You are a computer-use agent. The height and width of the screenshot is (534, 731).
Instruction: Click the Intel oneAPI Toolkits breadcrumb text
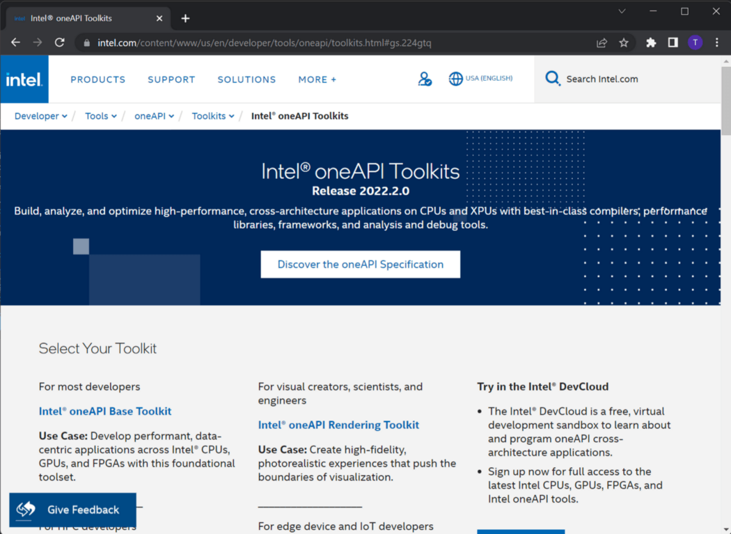(x=300, y=116)
